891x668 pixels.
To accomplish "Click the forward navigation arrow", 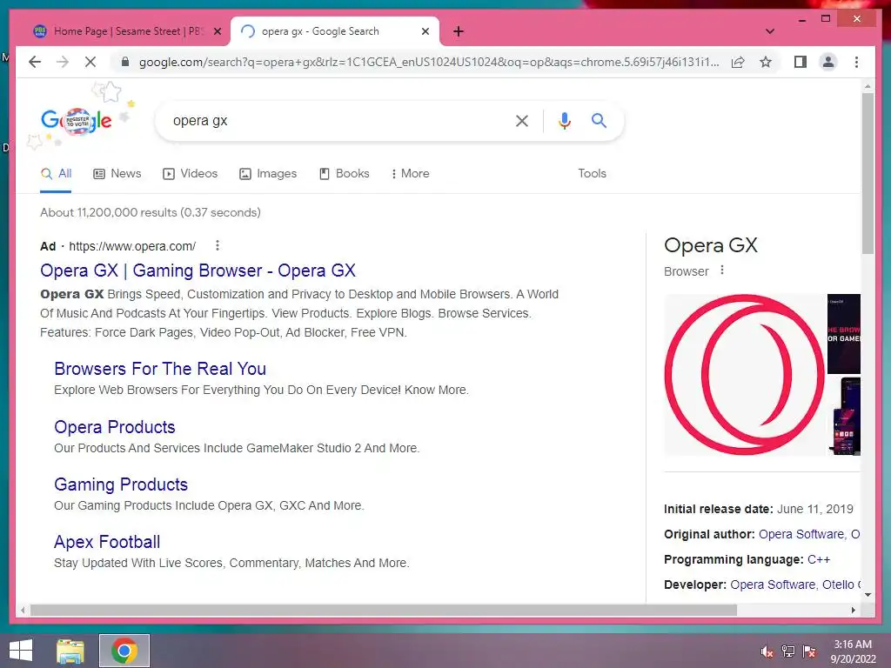I will pos(63,62).
